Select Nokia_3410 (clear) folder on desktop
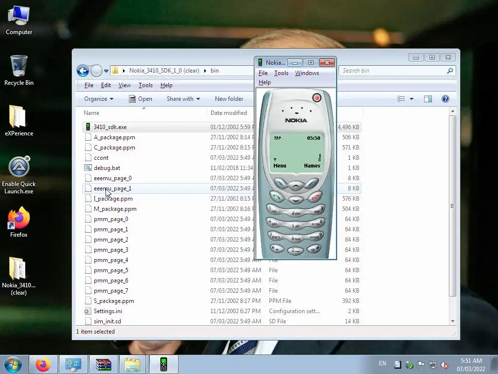Viewport: 498px width, 374px height. tap(19, 276)
